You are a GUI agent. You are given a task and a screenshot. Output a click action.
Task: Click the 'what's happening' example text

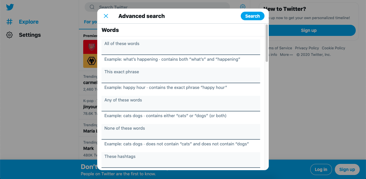tap(172, 59)
